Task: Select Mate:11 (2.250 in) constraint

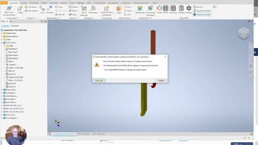Action: 15,81
